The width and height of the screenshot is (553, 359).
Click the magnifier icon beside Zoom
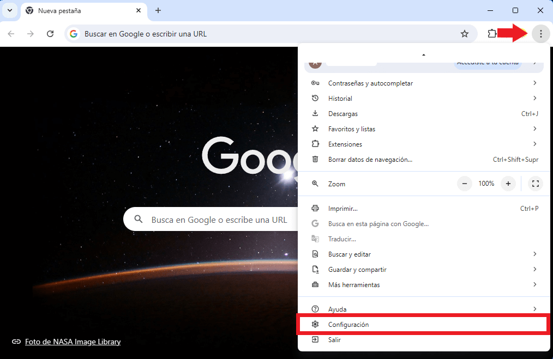pos(315,184)
